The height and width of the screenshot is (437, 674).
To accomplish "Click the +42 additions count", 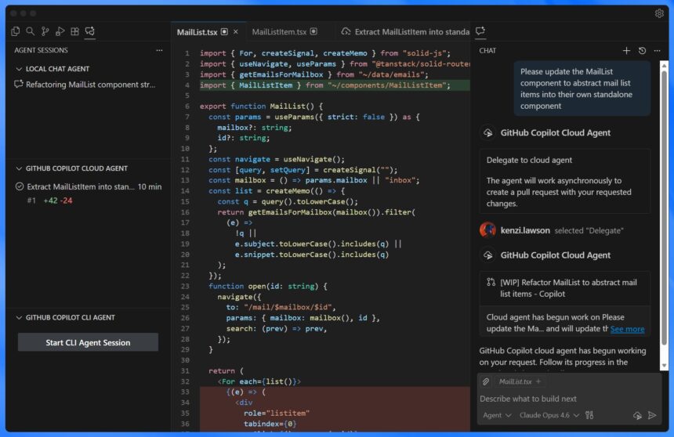I will [50, 200].
